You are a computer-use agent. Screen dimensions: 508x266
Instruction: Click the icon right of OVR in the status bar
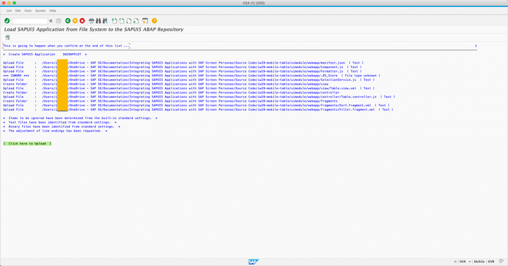pyautogui.click(x=501, y=261)
